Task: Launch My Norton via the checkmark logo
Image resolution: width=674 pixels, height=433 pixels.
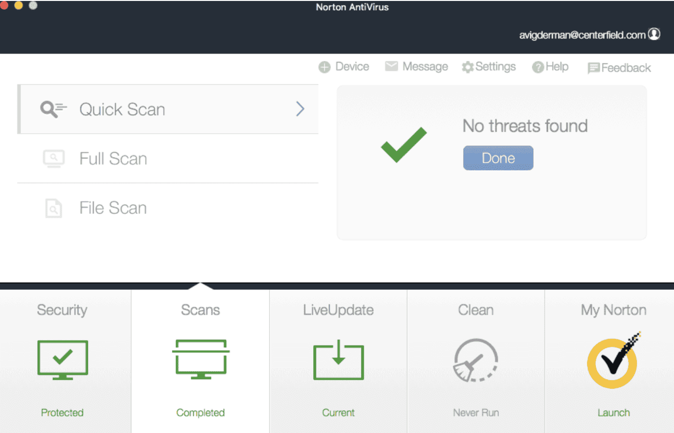Action: point(613,362)
